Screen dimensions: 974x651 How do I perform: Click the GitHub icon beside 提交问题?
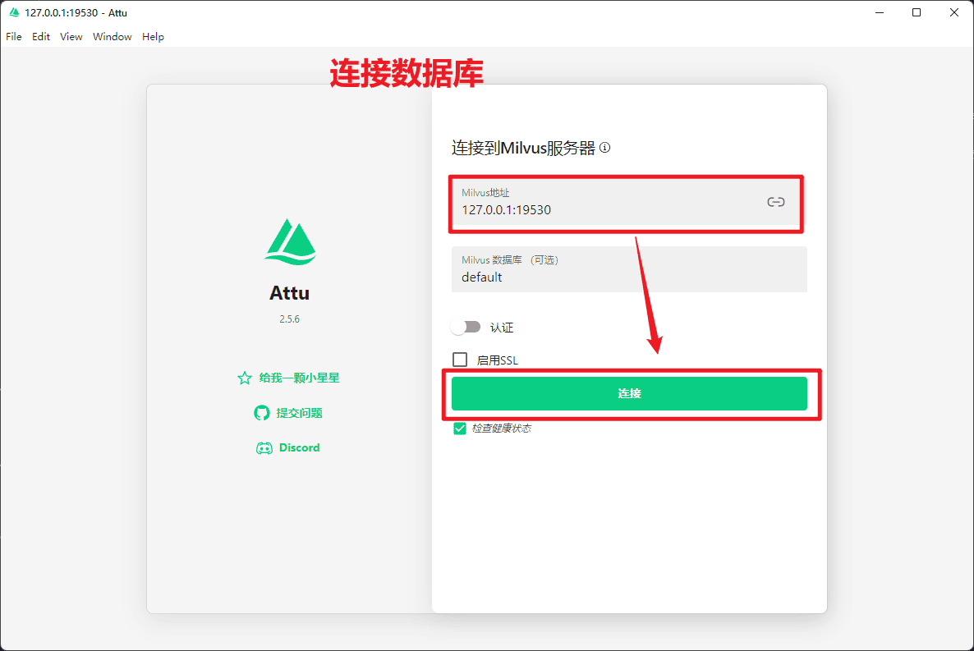tap(262, 413)
